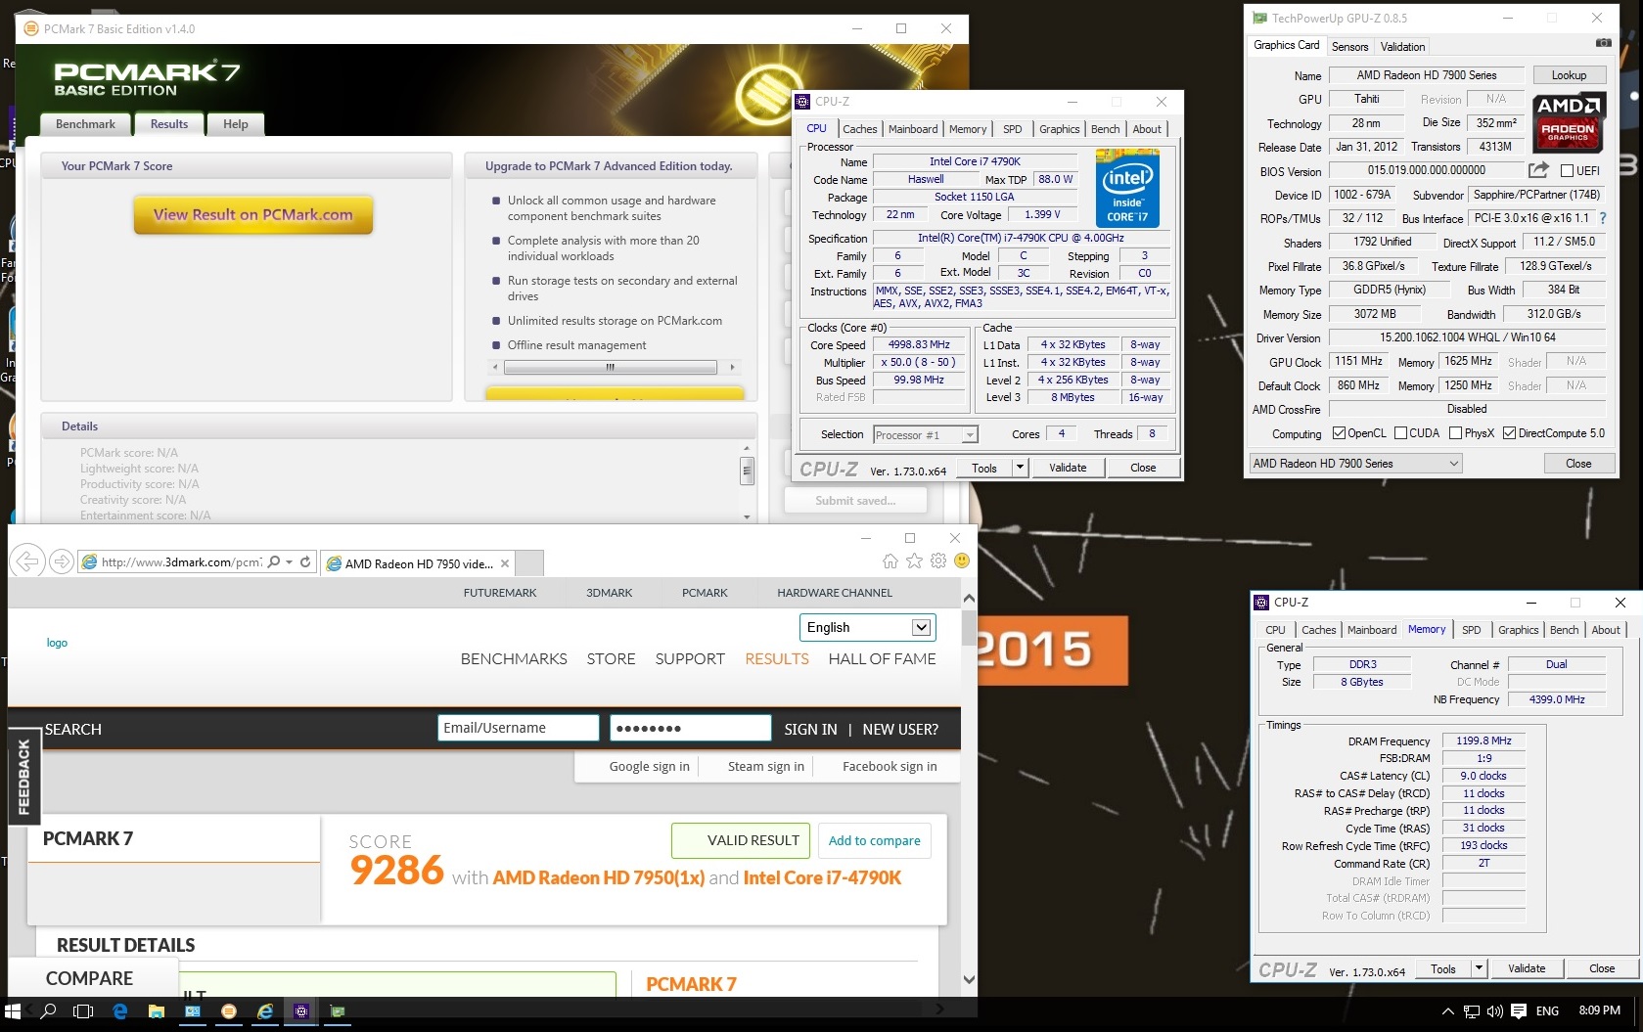Click the AMD Radeon logo in GPU-Z
This screenshot has width=1643, height=1032.
pyautogui.click(x=1569, y=123)
